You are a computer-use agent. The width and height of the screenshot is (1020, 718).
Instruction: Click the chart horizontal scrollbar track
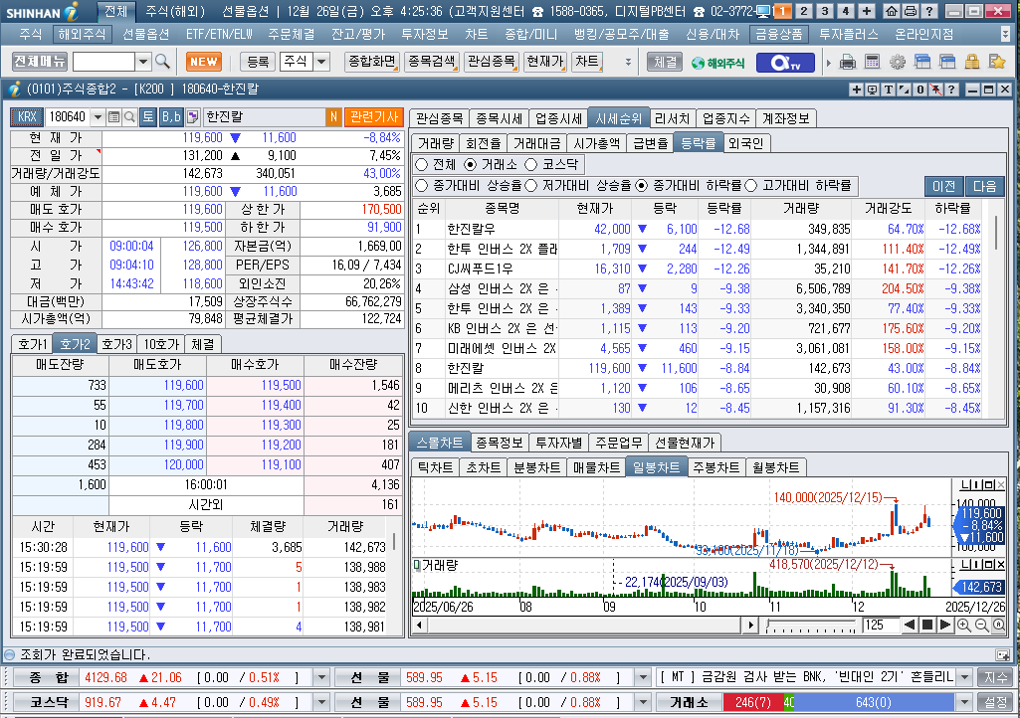583,625
